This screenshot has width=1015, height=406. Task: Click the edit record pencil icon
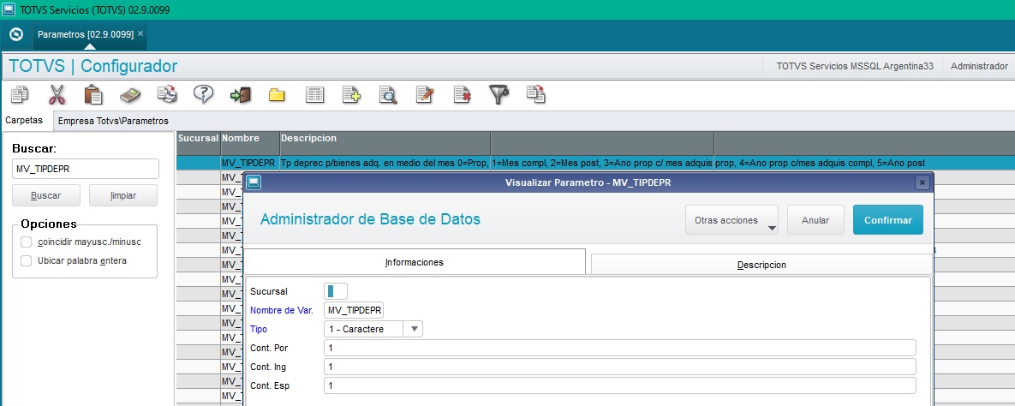pos(425,94)
